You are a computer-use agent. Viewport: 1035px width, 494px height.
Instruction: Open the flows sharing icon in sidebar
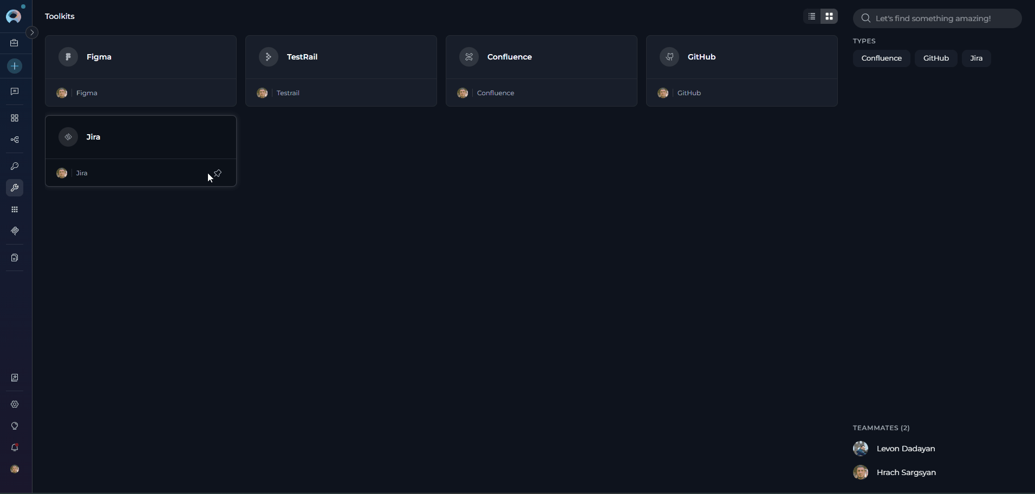15,140
